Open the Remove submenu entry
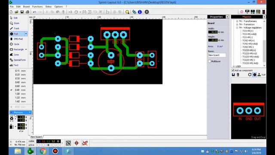 pos(21,112)
